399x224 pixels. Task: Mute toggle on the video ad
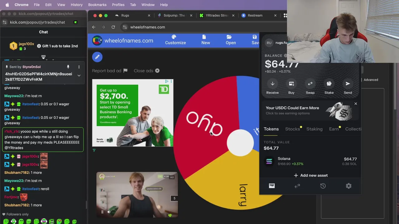click(x=109, y=212)
